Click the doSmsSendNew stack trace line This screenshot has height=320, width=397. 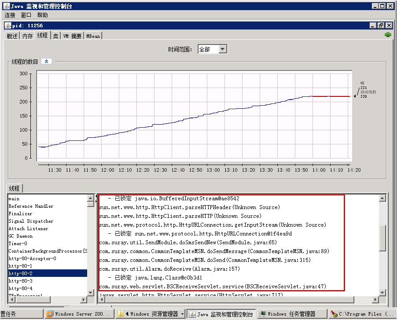(188, 242)
